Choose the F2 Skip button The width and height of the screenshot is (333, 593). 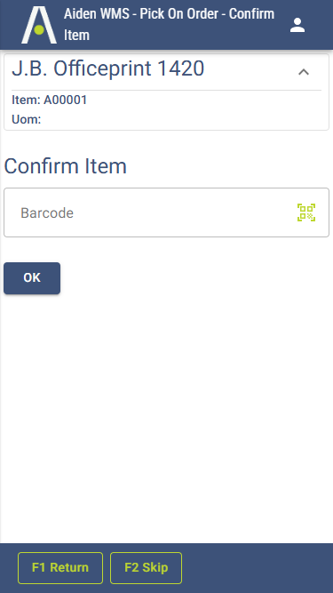click(x=147, y=568)
